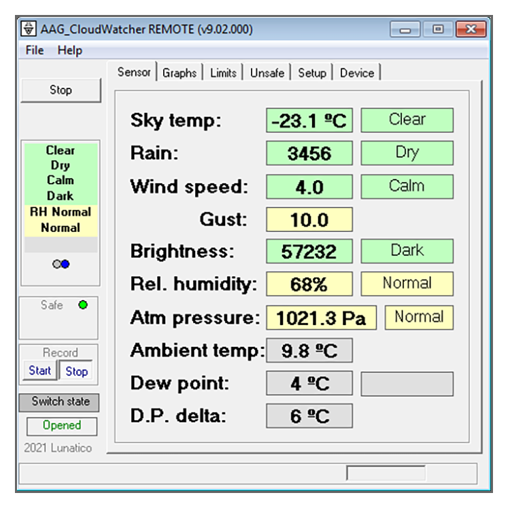Viewport: 510px width, 510px height.
Task: Click the Clear sky condition box
Action: pos(407,120)
